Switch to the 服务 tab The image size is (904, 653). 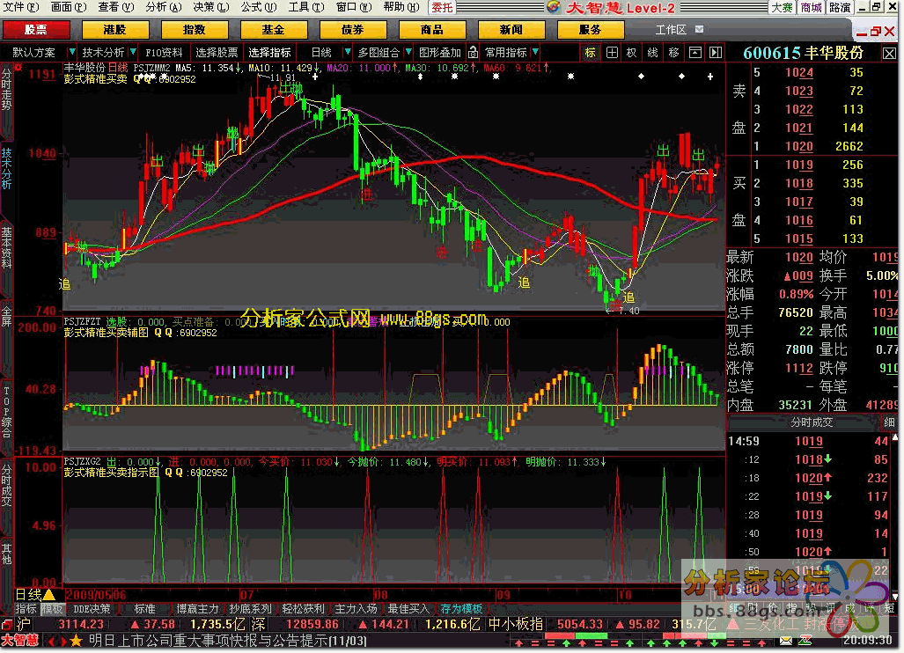coord(590,29)
